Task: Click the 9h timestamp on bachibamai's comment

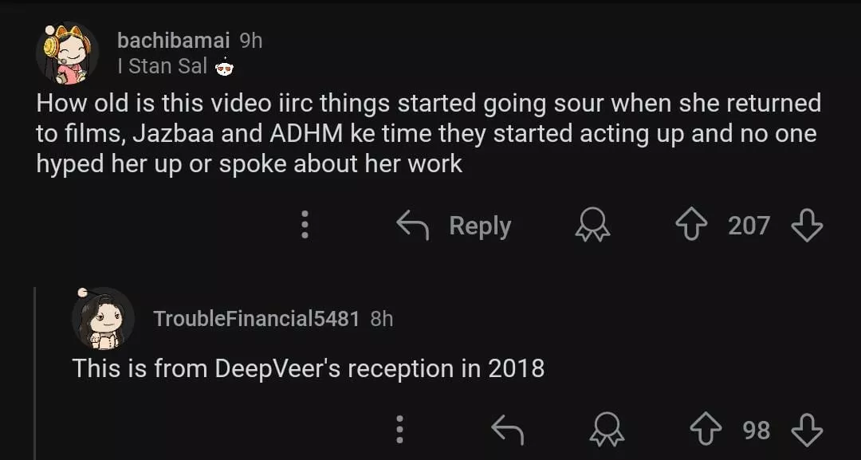Action: coord(250,40)
